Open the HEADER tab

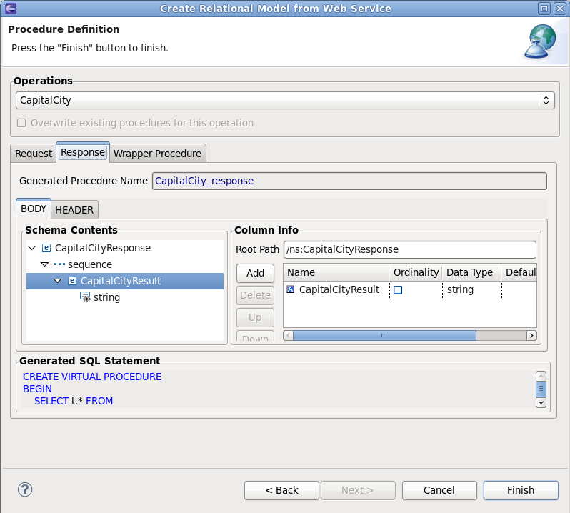pyautogui.click(x=74, y=210)
